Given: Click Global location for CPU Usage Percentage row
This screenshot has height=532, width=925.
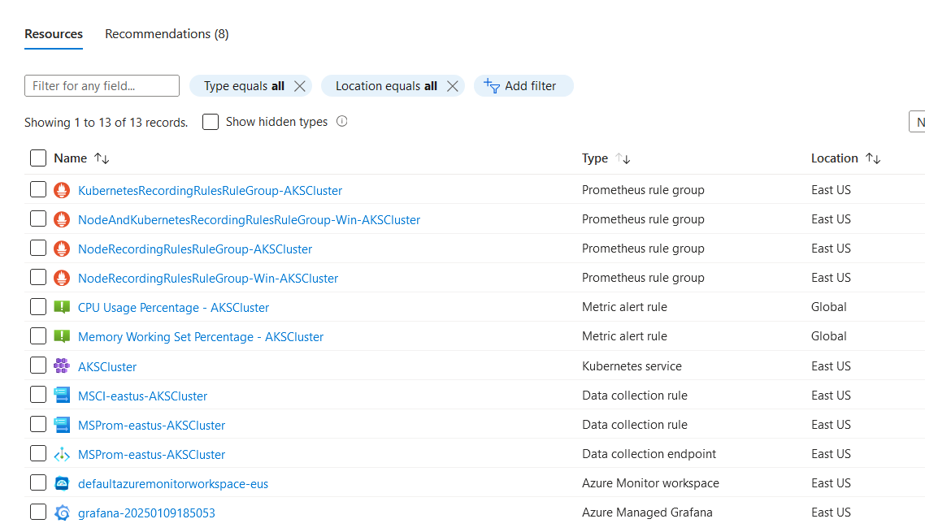Looking at the screenshot, I should click(829, 307).
